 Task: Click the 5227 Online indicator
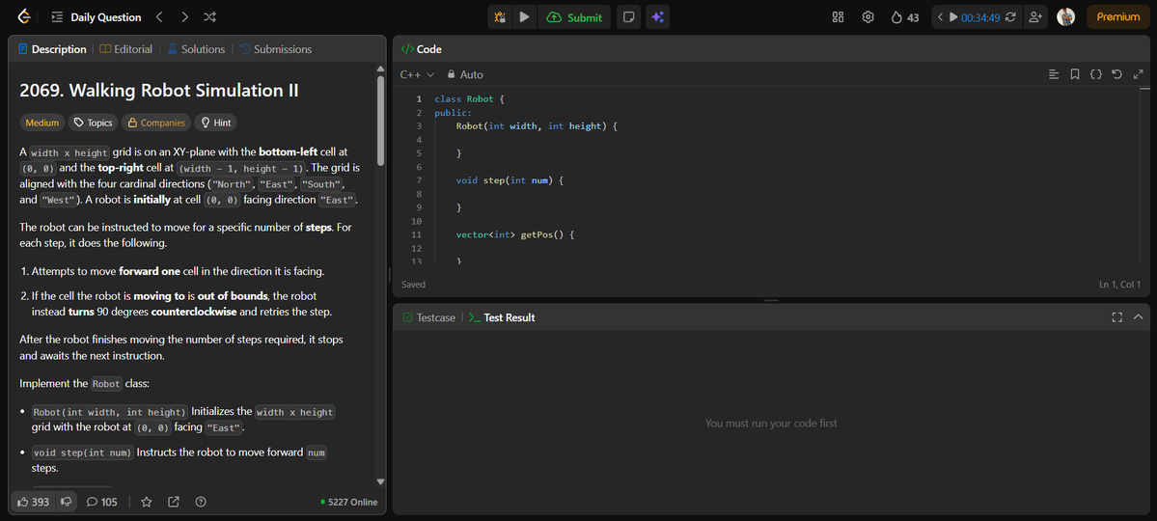(x=349, y=503)
